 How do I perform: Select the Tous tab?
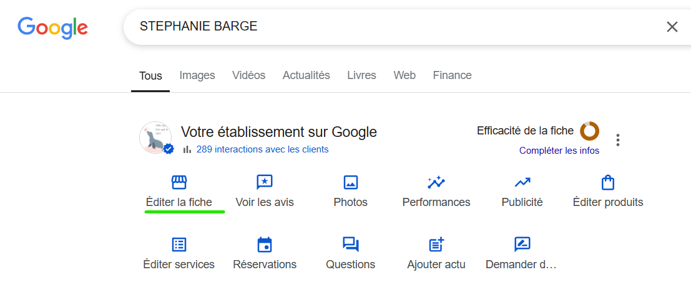[150, 75]
